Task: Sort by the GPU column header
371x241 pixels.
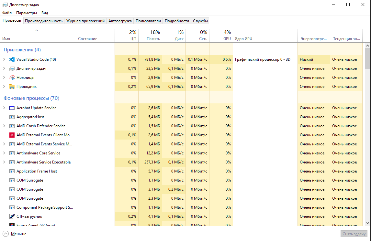Action: (221, 36)
